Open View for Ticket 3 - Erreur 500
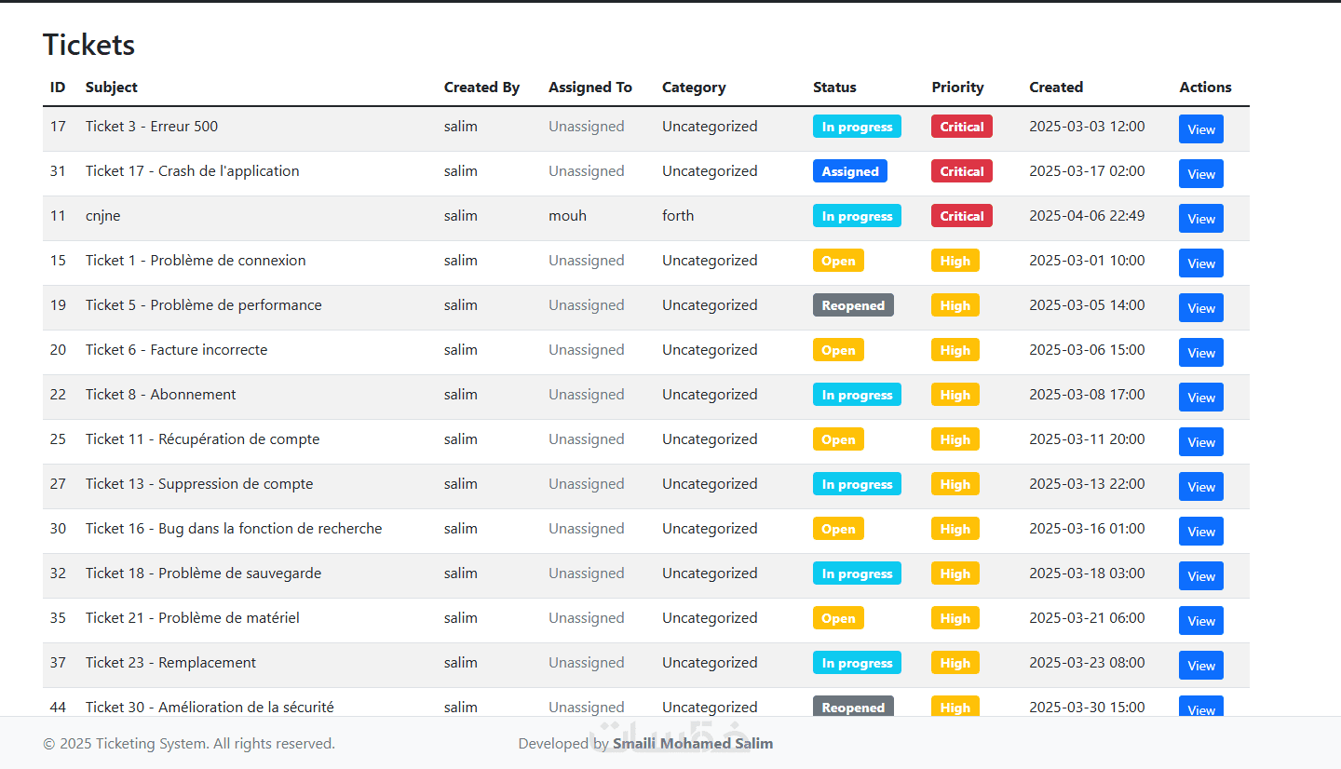The image size is (1341, 769). [x=1200, y=129]
